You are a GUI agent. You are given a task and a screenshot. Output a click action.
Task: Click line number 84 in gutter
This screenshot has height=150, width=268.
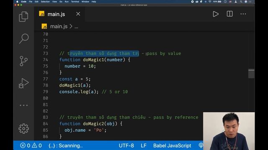(46, 124)
